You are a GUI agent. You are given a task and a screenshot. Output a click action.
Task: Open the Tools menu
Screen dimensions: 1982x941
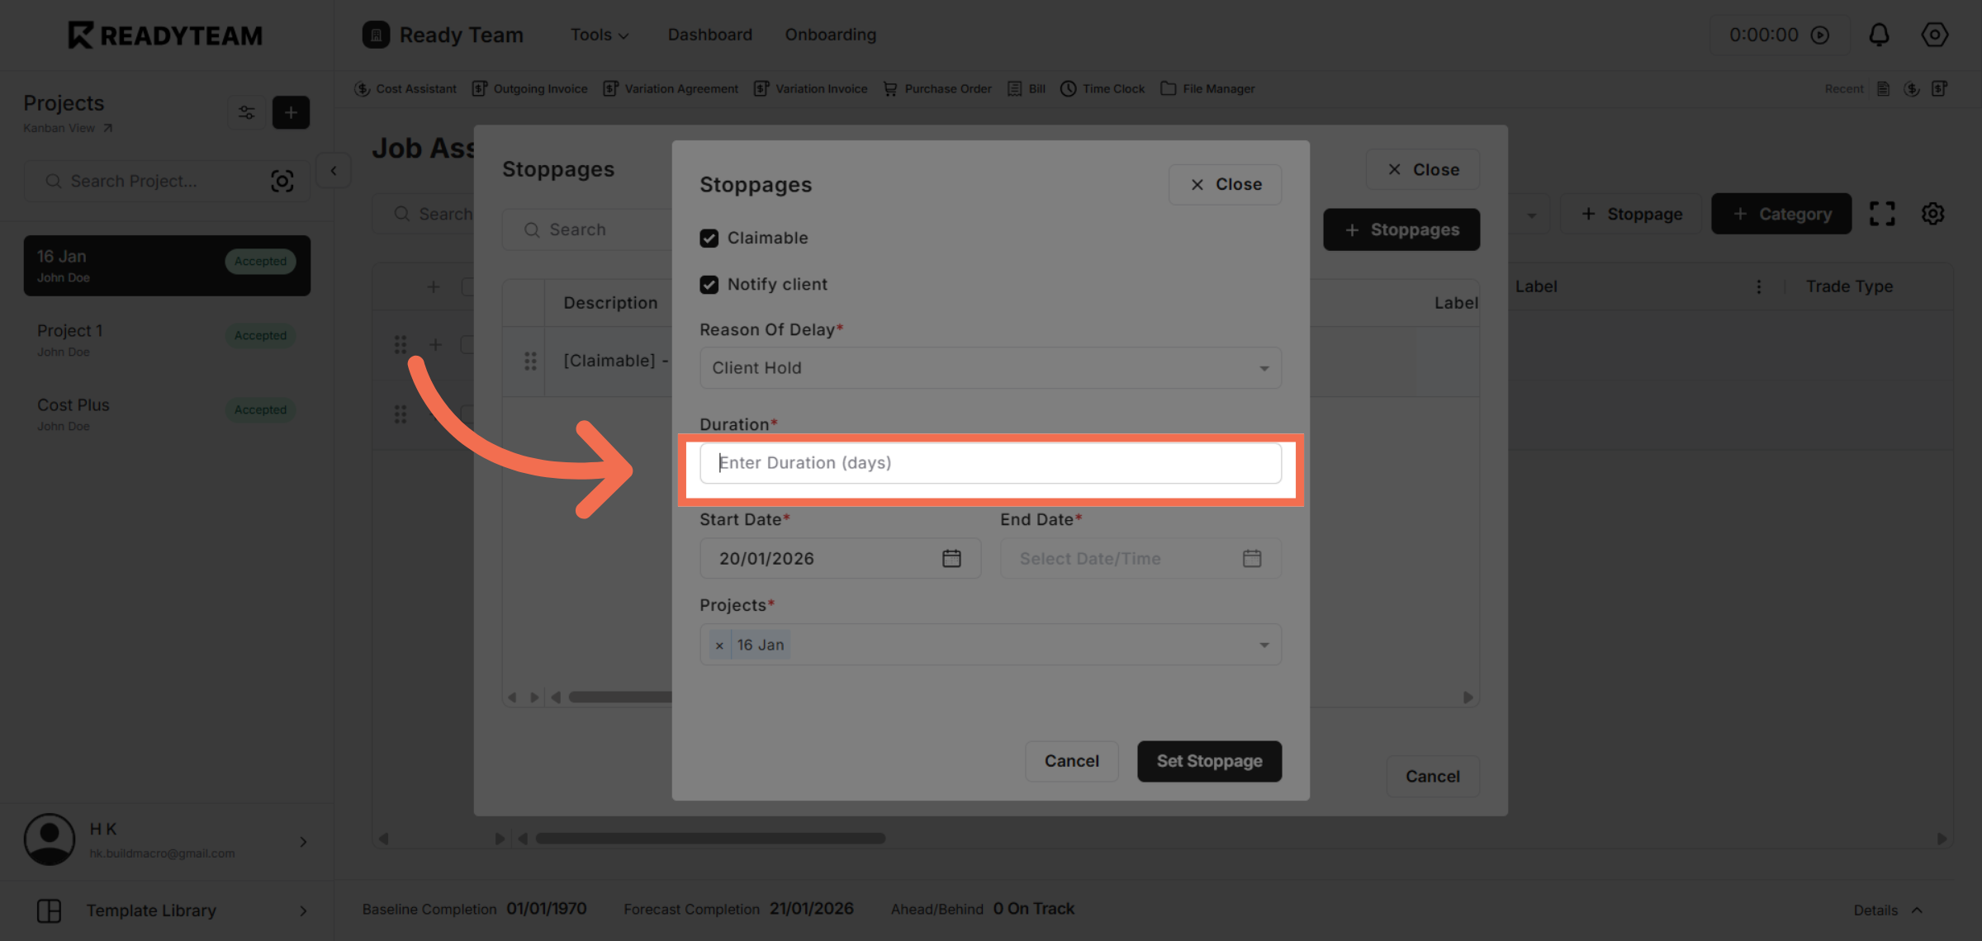[598, 35]
